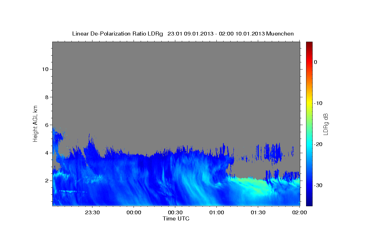Click the 'Time UTC' axis label
The image size is (371, 247).
click(176, 219)
